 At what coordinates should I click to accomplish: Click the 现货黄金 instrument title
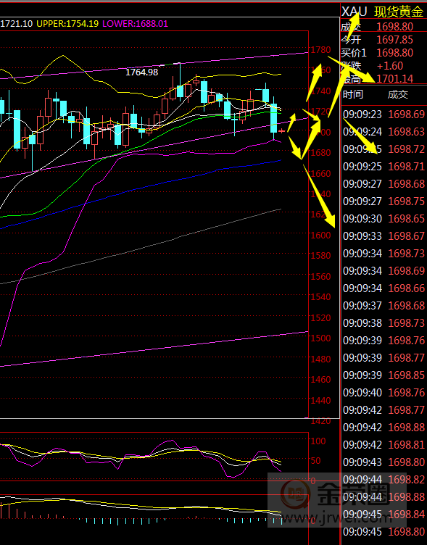[399, 12]
